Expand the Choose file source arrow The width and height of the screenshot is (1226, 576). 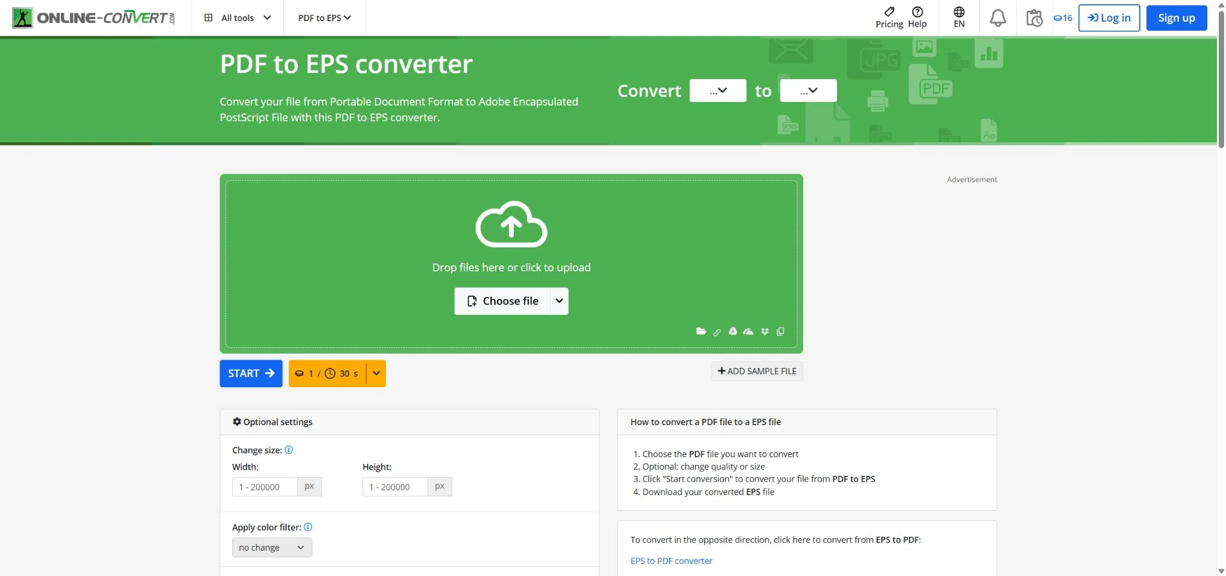(x=559, y=301)
